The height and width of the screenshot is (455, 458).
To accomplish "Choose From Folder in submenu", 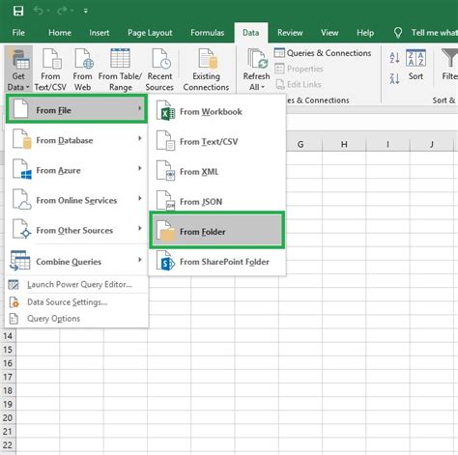I will pyautogui.click(x=216, y=230).
